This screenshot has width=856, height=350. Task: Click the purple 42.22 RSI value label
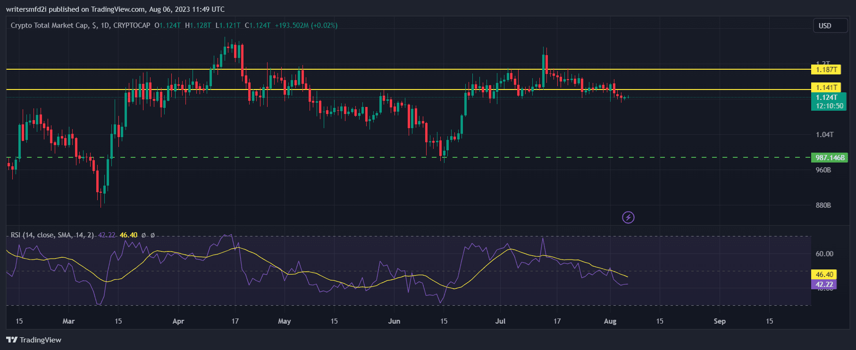click(824, 285)
